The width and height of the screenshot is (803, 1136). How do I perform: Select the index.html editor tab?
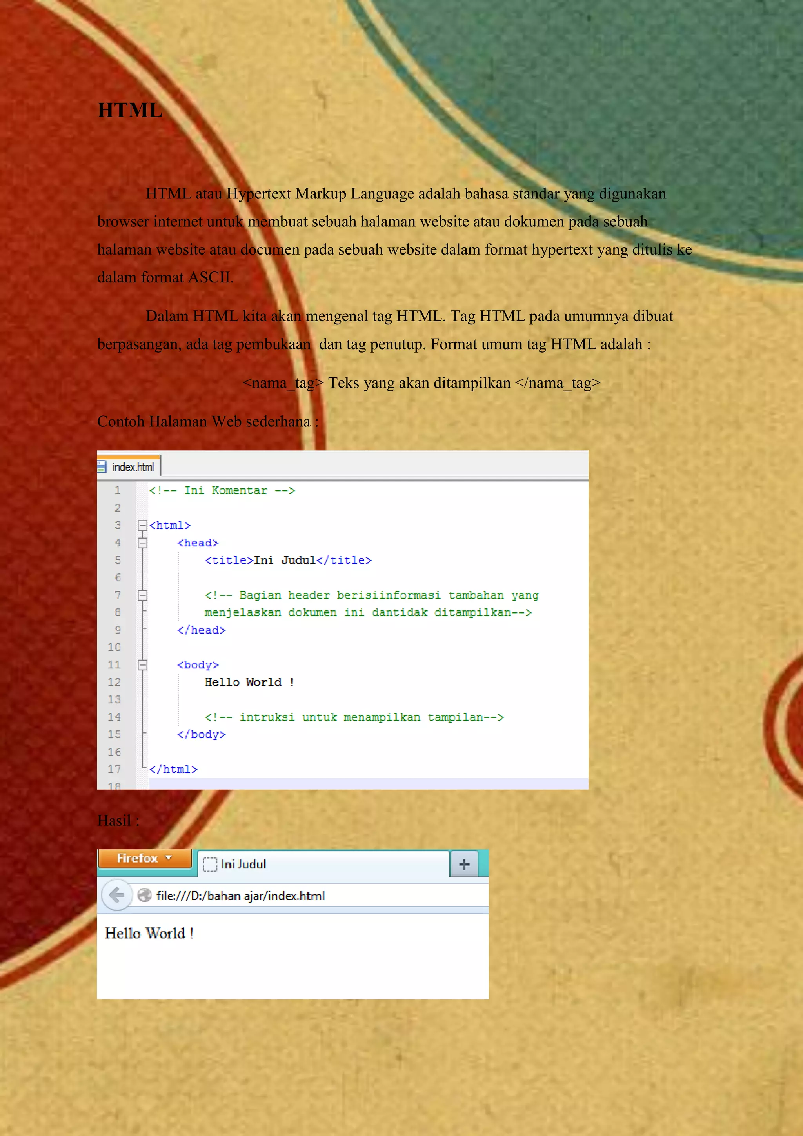coord(129,466)
